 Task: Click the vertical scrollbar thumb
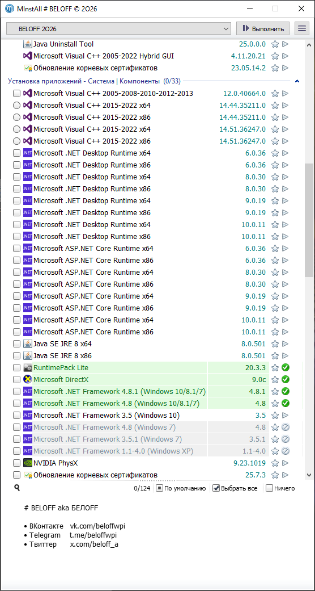(309, 220)
